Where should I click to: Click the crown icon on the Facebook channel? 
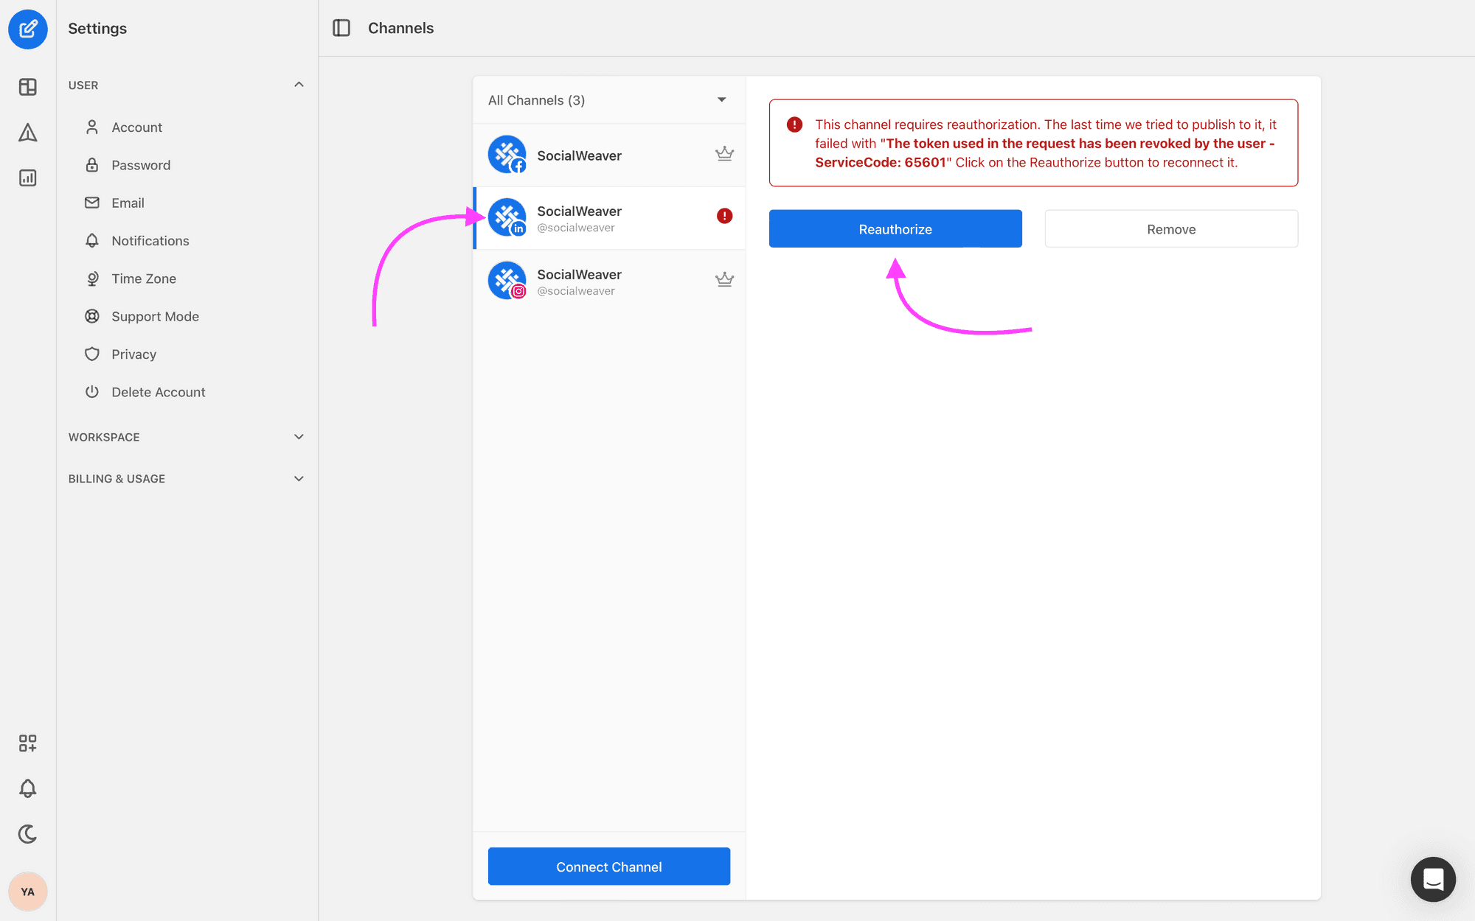(724, 154)
